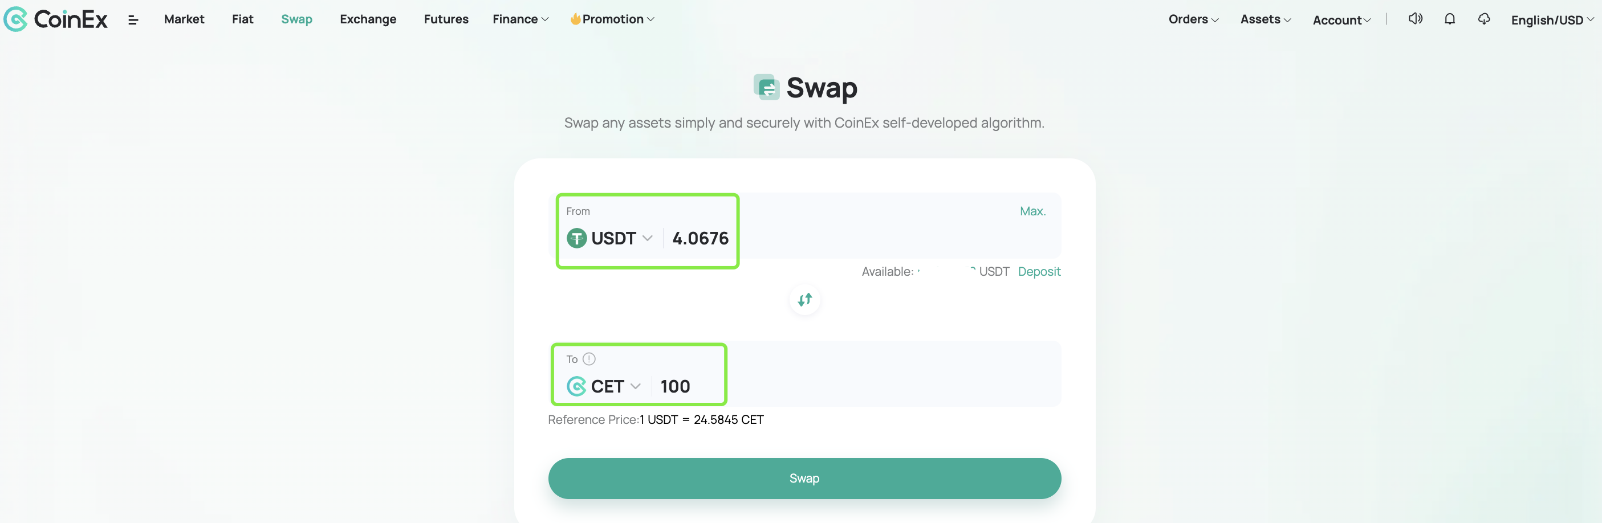Open the Finance dropdown menu
This screenshot has width=1602, height=523.
(x=521, y=19)
